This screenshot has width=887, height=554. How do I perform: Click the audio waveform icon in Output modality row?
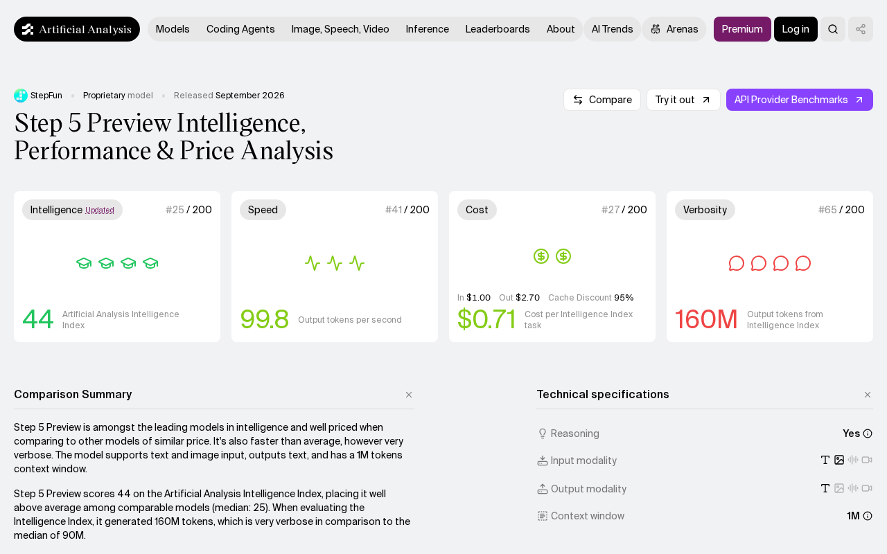[x=853, y=488]
